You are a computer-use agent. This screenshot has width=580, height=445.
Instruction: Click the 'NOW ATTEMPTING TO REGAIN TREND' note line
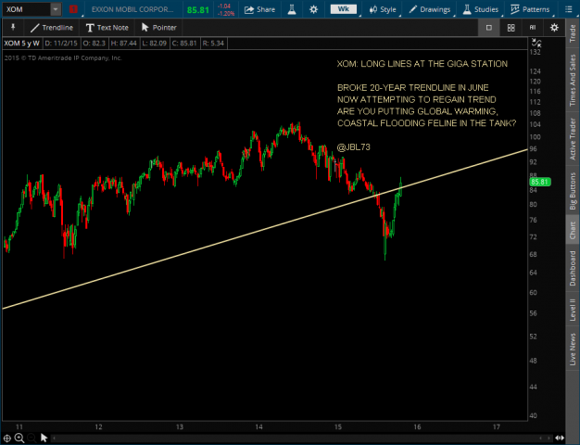[417, 99]
